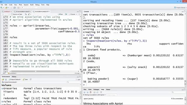Open the List view dropdown in Environment pane
This screenshot has width=187, height=105.
(78, 79)
